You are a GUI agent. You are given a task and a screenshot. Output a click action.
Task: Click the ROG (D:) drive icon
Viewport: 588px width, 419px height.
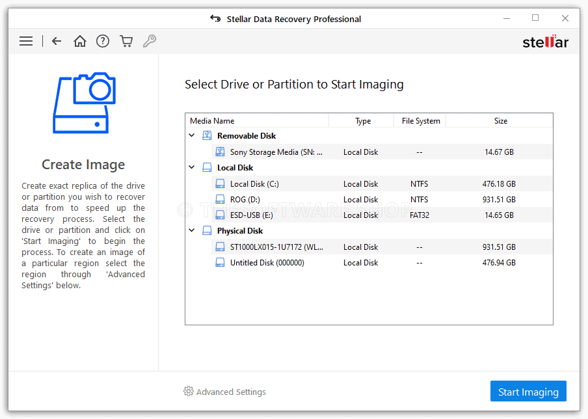click(220, 200)
